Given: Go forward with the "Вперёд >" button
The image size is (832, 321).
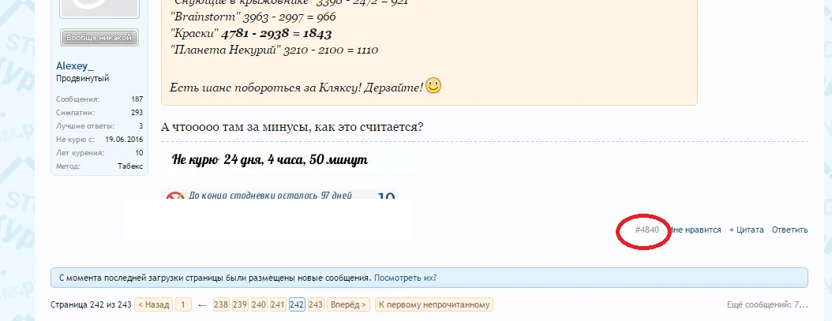Looking at the screenshot, I should click(349, 304).
